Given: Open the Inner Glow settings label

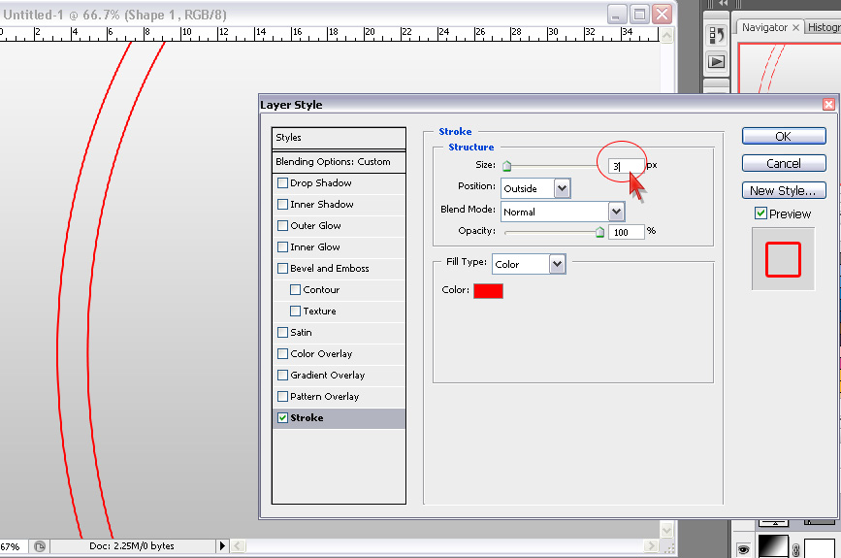Looking at the screenshot, I should tap(315, 246).
